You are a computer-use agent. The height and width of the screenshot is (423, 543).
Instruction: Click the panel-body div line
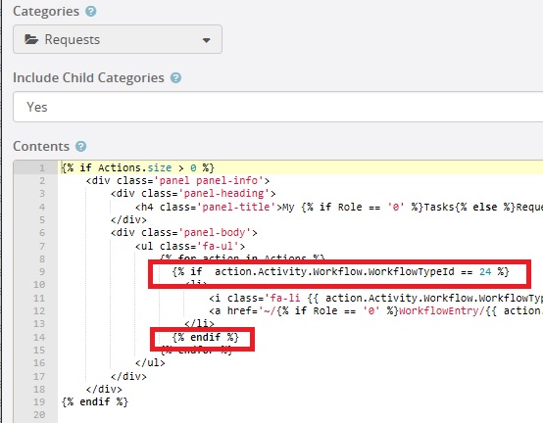click(184, 233)
